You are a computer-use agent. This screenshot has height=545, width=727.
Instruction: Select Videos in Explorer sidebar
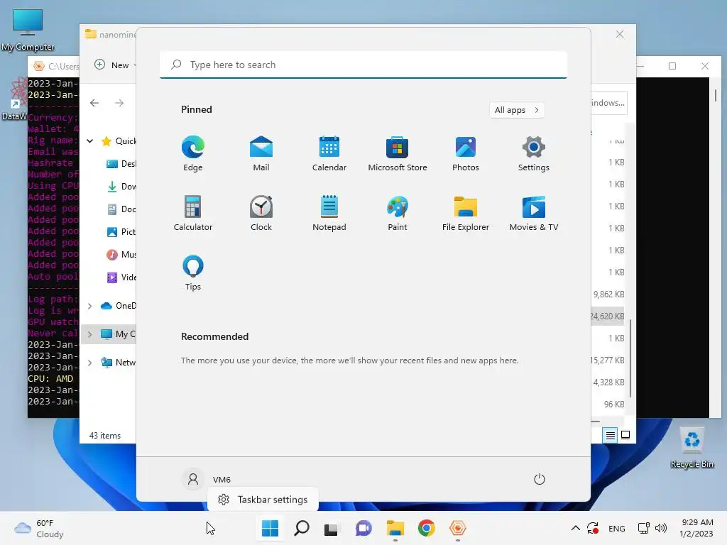pyautogui.click(x=121, y=277)
